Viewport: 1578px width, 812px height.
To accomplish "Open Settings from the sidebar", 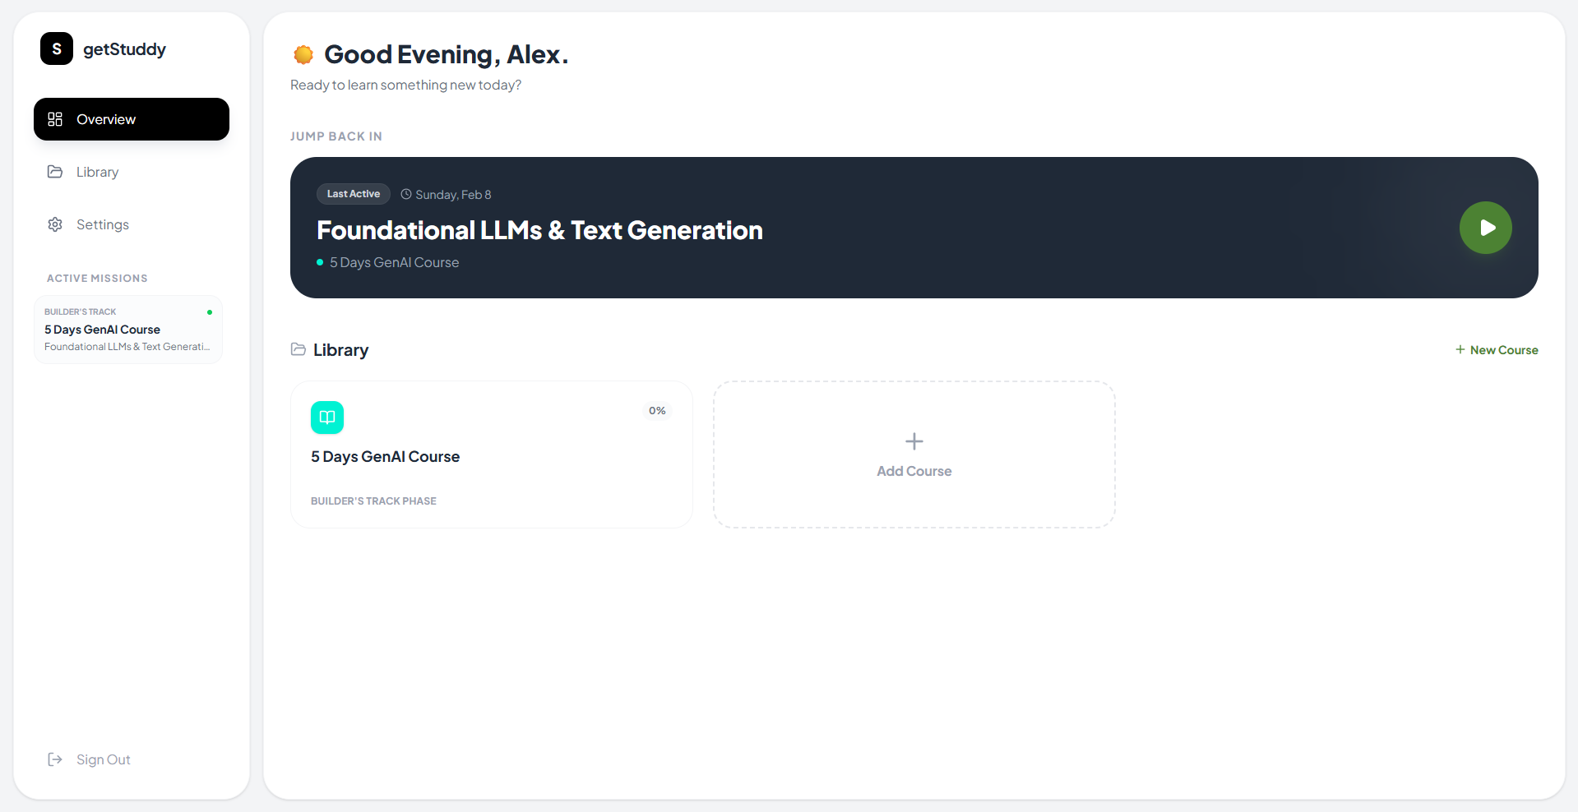I will click(x=102, y=224).
